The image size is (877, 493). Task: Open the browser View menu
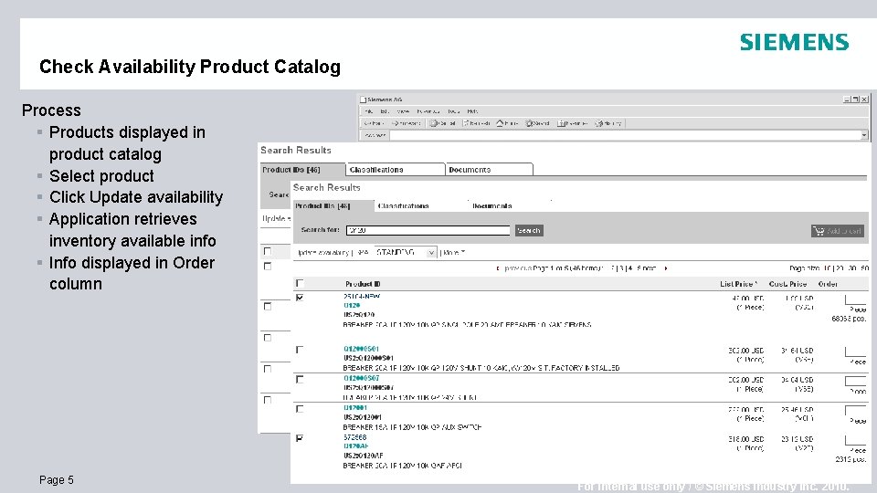point(403,111)
